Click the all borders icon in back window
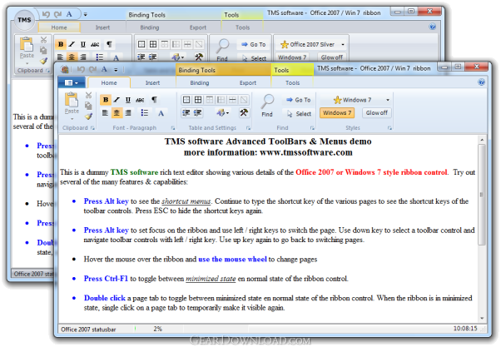Screen dimensions: 501x347 (x=153, y=44)
